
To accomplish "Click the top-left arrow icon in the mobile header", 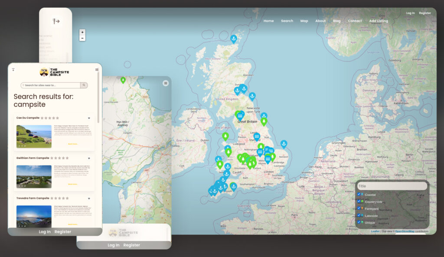I will coord(13,69).
